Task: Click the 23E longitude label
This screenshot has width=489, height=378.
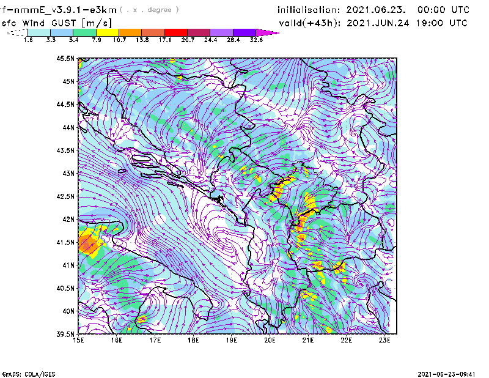Action: click(x=384, y=340)
